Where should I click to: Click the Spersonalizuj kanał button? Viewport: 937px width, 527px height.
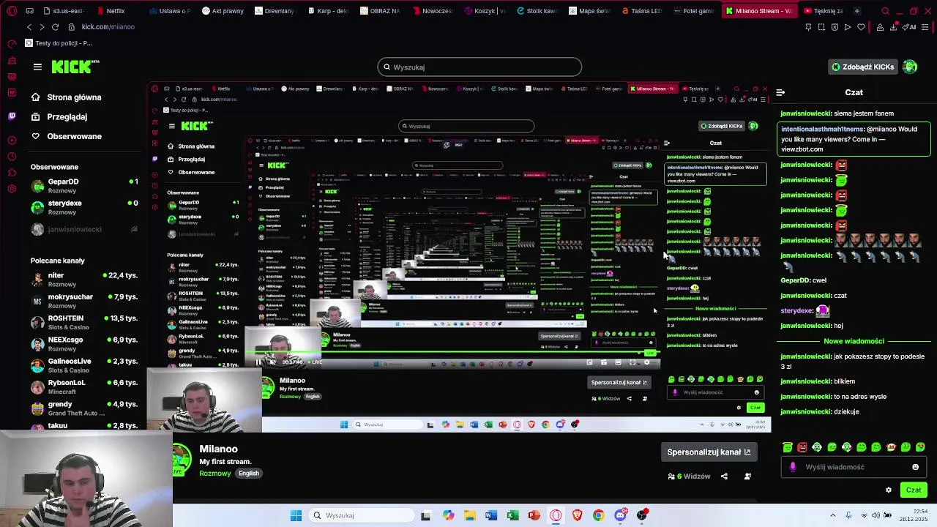pos(709,452)
